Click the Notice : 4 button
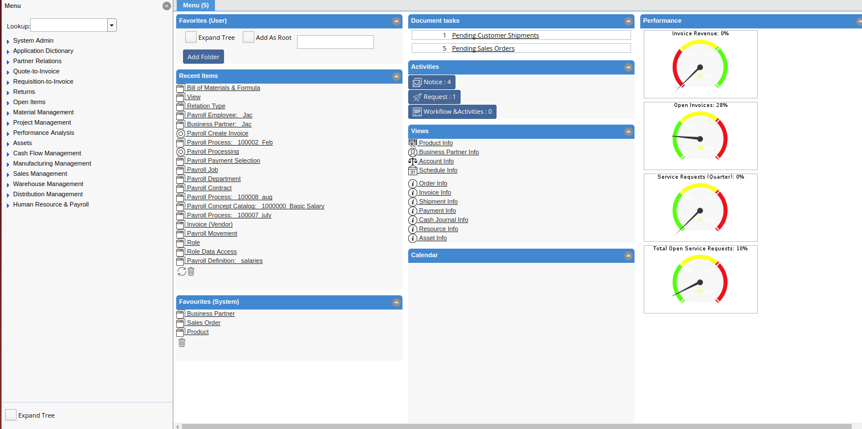862x429 pixels. [x=432, y=82]
